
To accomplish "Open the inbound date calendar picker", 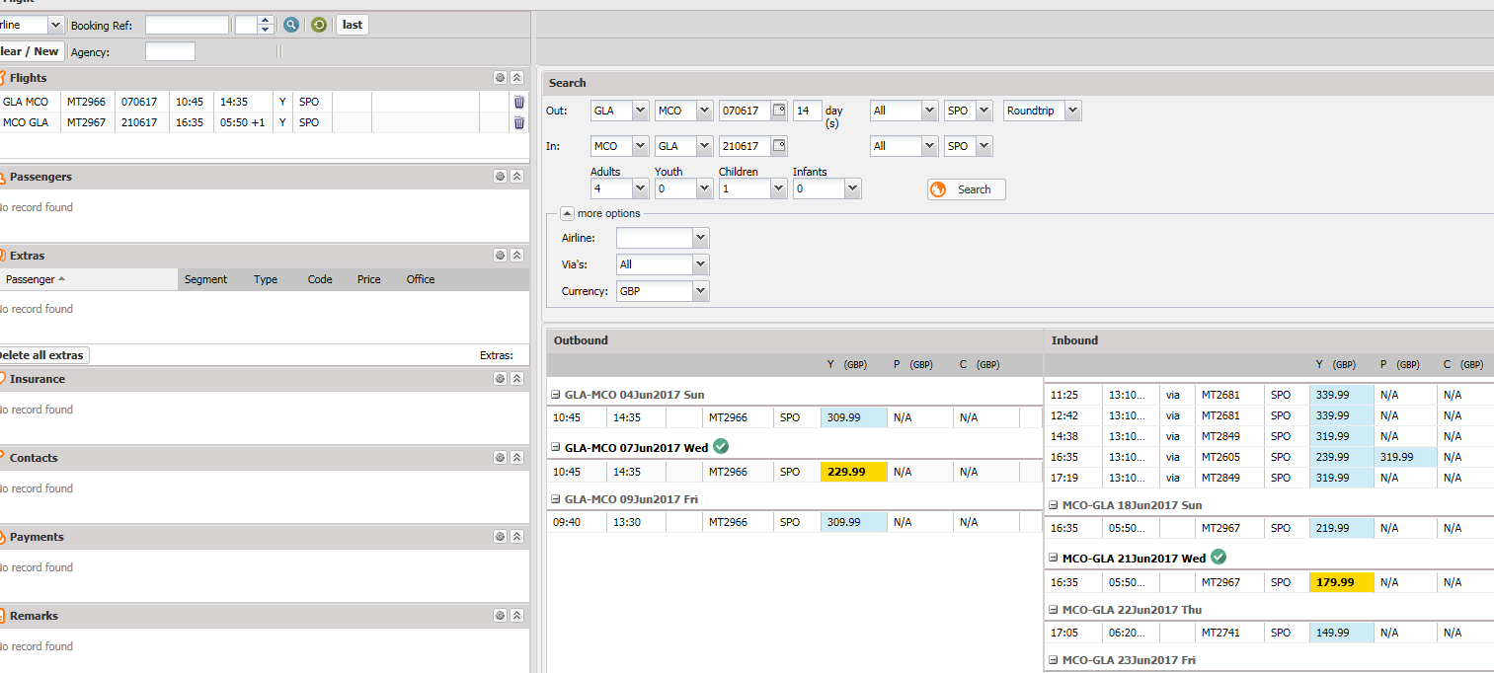I will [x=779, y=146].
